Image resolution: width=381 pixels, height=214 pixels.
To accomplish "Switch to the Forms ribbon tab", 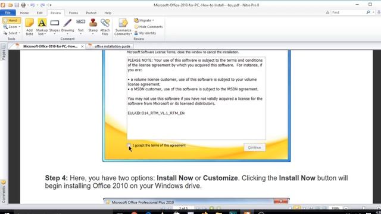I will pos(73,13).
